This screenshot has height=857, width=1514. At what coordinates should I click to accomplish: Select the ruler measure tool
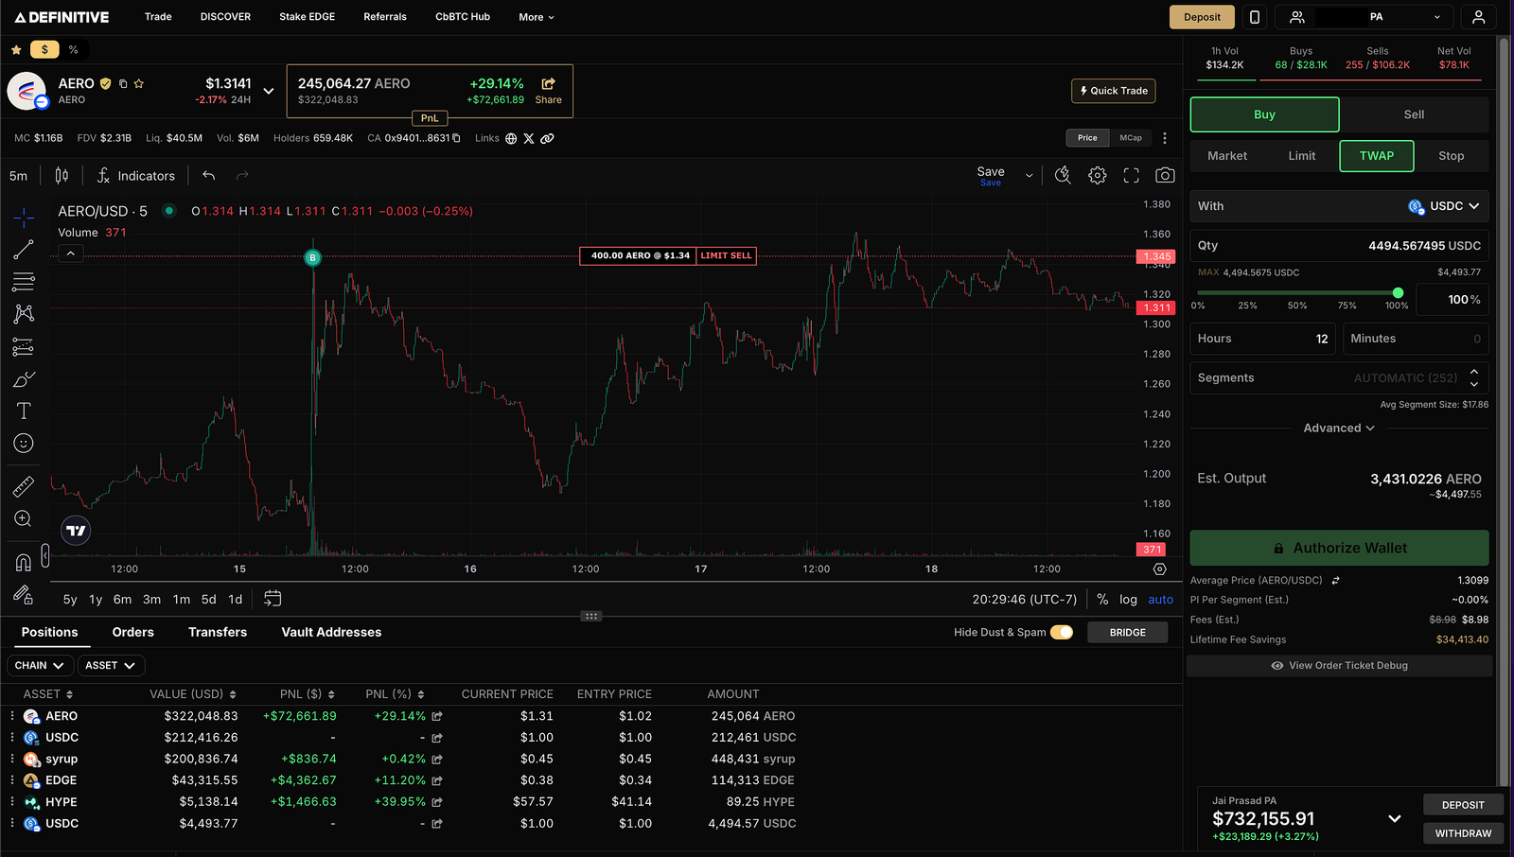click(24, 487)
